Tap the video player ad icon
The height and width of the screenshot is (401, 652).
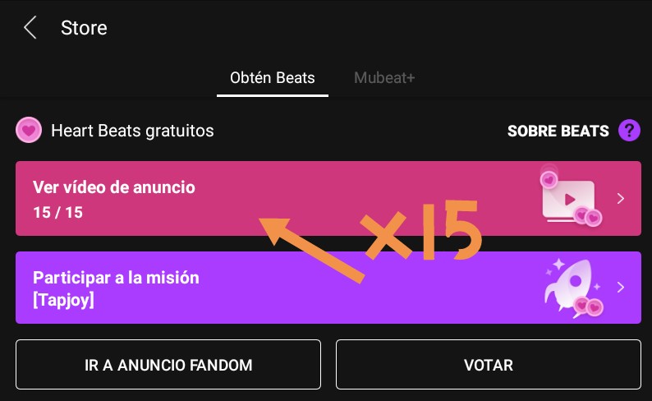tap(568, 200)
